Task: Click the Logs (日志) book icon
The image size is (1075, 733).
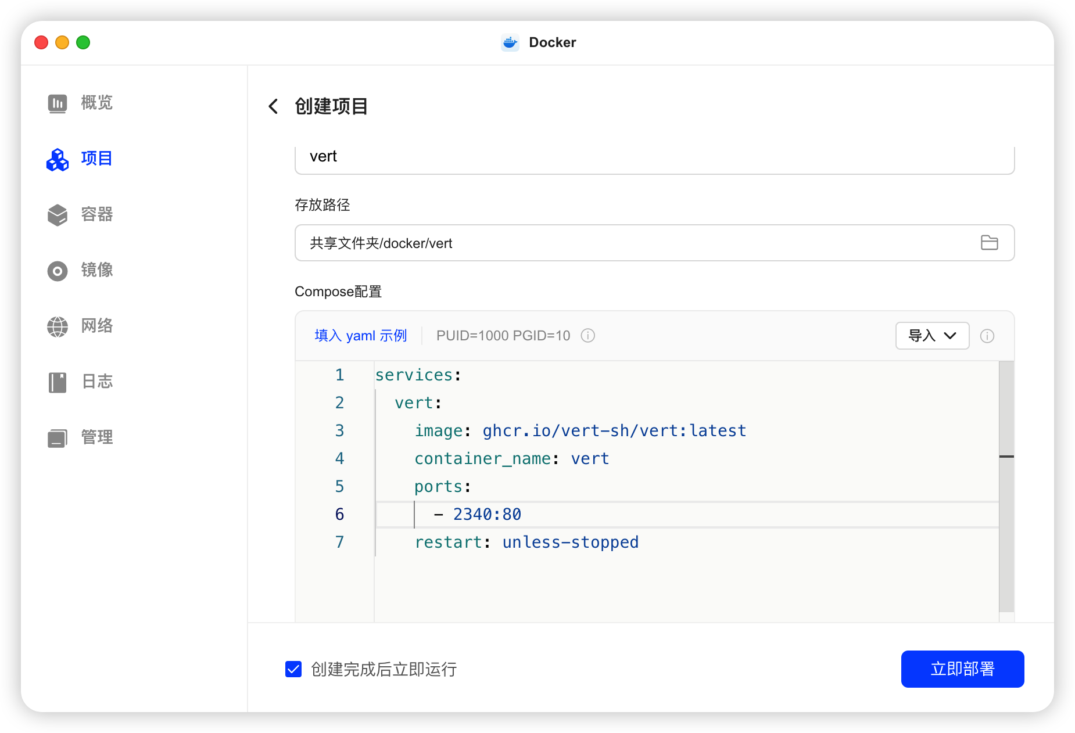Action: [x=58, y=382]
